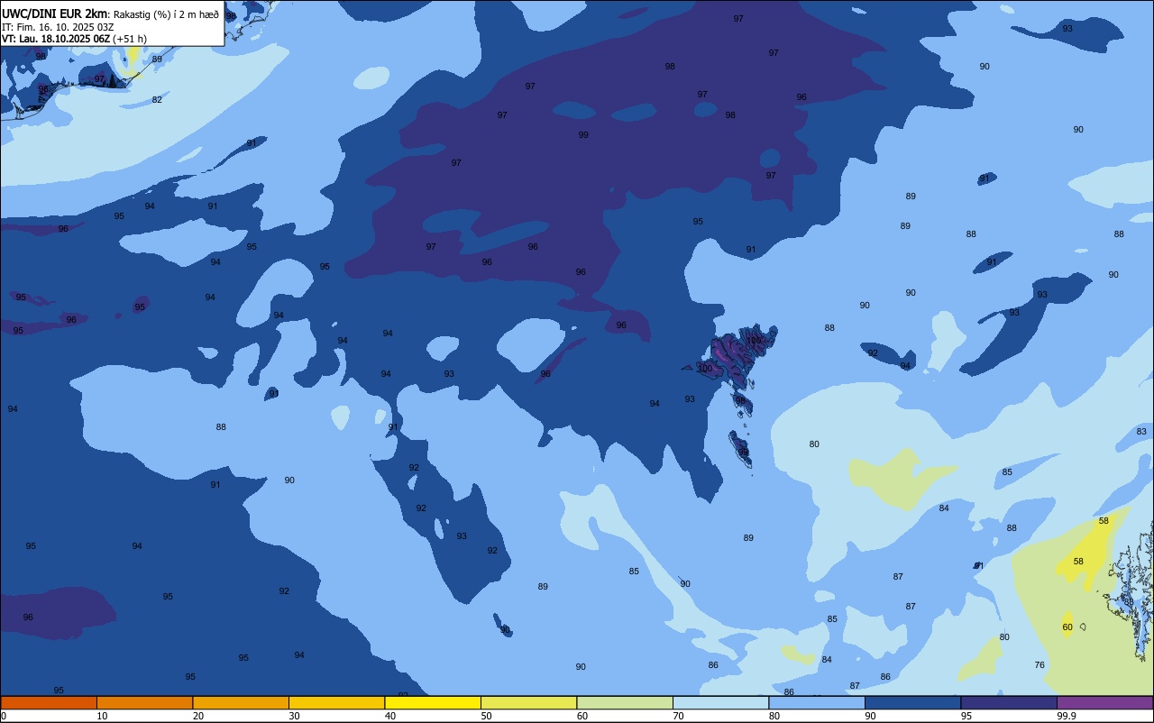
Task: Click the "30" legend tick label
Action: click(294, 716)
